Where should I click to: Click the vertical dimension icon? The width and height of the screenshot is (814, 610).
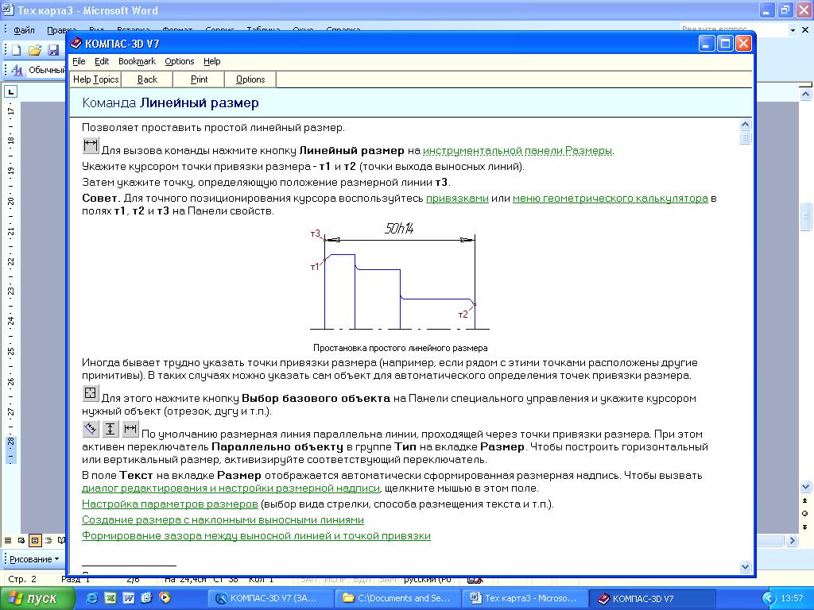tap(110, 428)
